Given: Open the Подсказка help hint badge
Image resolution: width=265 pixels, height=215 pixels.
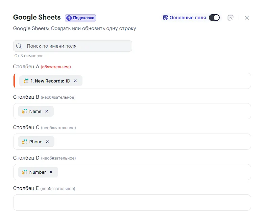Looking at the screenshot, I should pyautogui.click(x=80, y=18).
